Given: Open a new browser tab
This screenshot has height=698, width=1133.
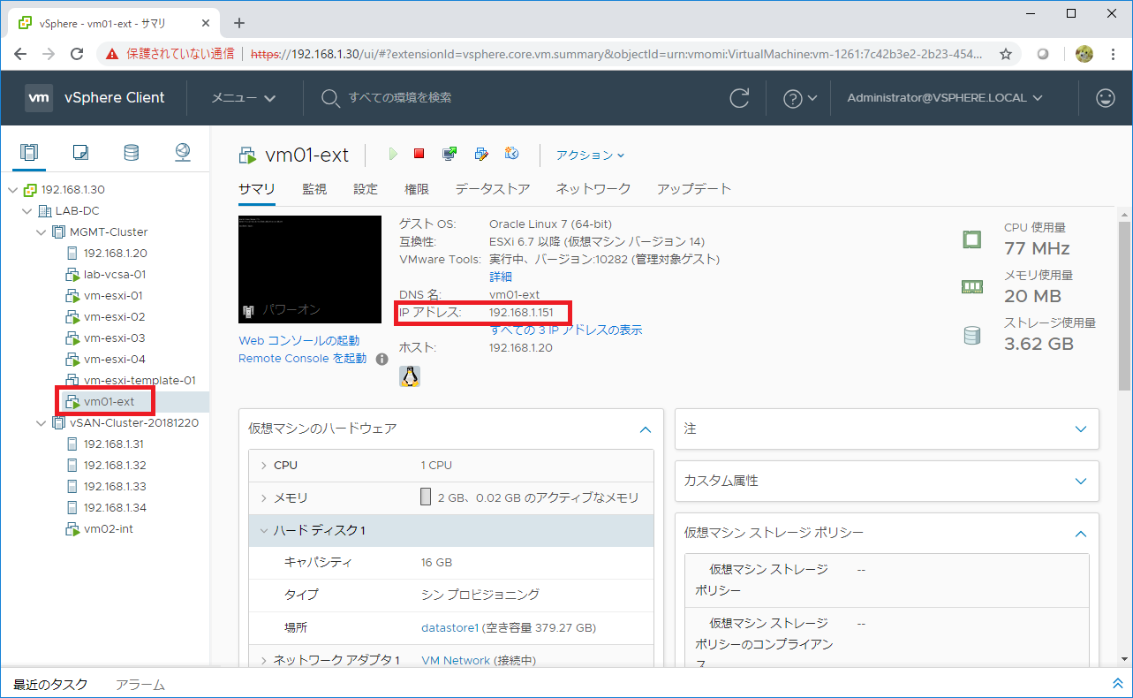Looking at the screenshot, I should pyautogui.click(x=238, y=23).
